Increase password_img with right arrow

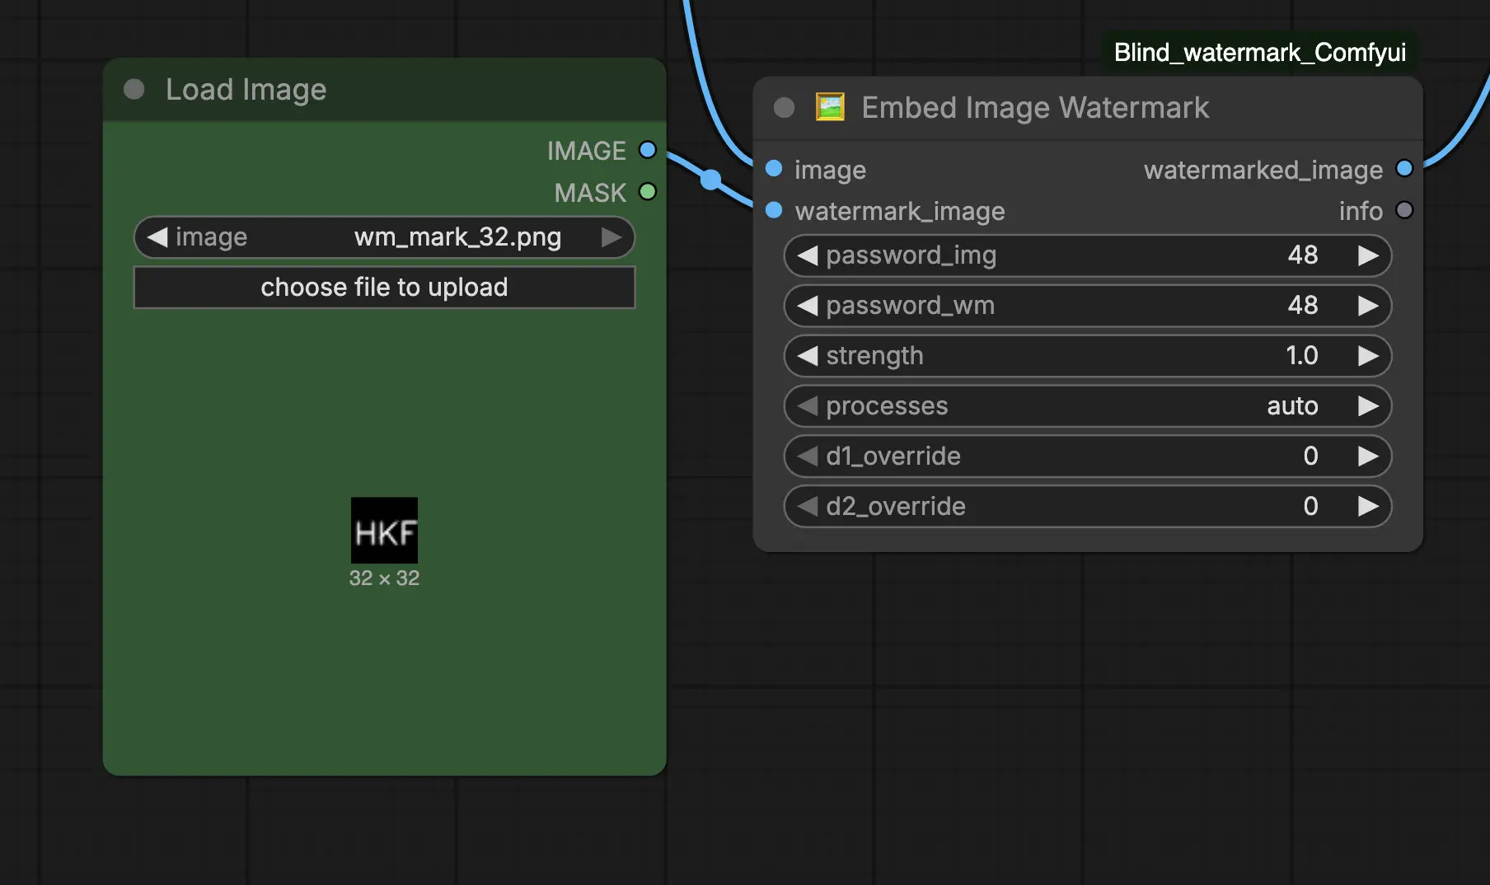(1368, 255)
